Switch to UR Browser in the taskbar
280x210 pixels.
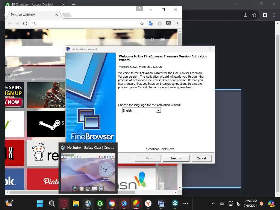(124, 203)
